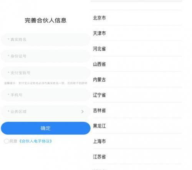This screenshot has width=192, height=170.
Task: Select 北京市 from the region list
Action: point(137,18)
